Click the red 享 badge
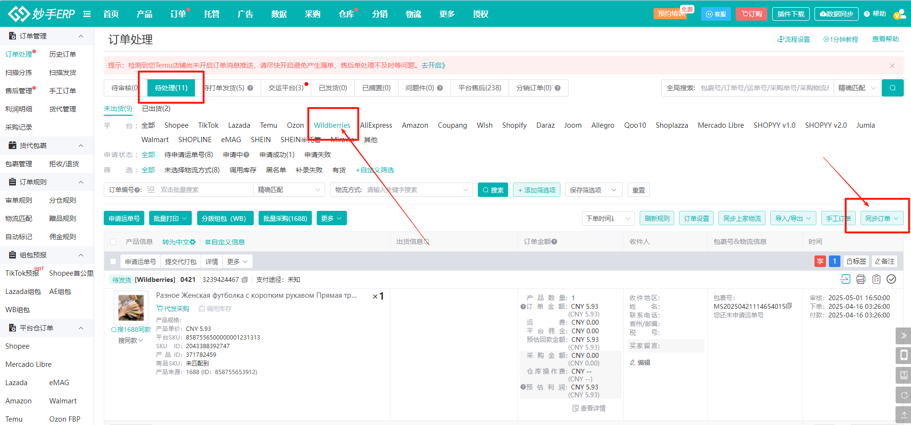 [x=820, y=261]
